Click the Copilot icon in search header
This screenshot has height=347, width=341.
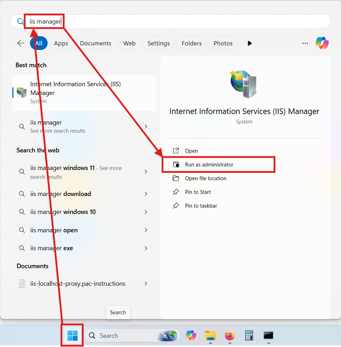pyautogui.click(x=322, y=43)
